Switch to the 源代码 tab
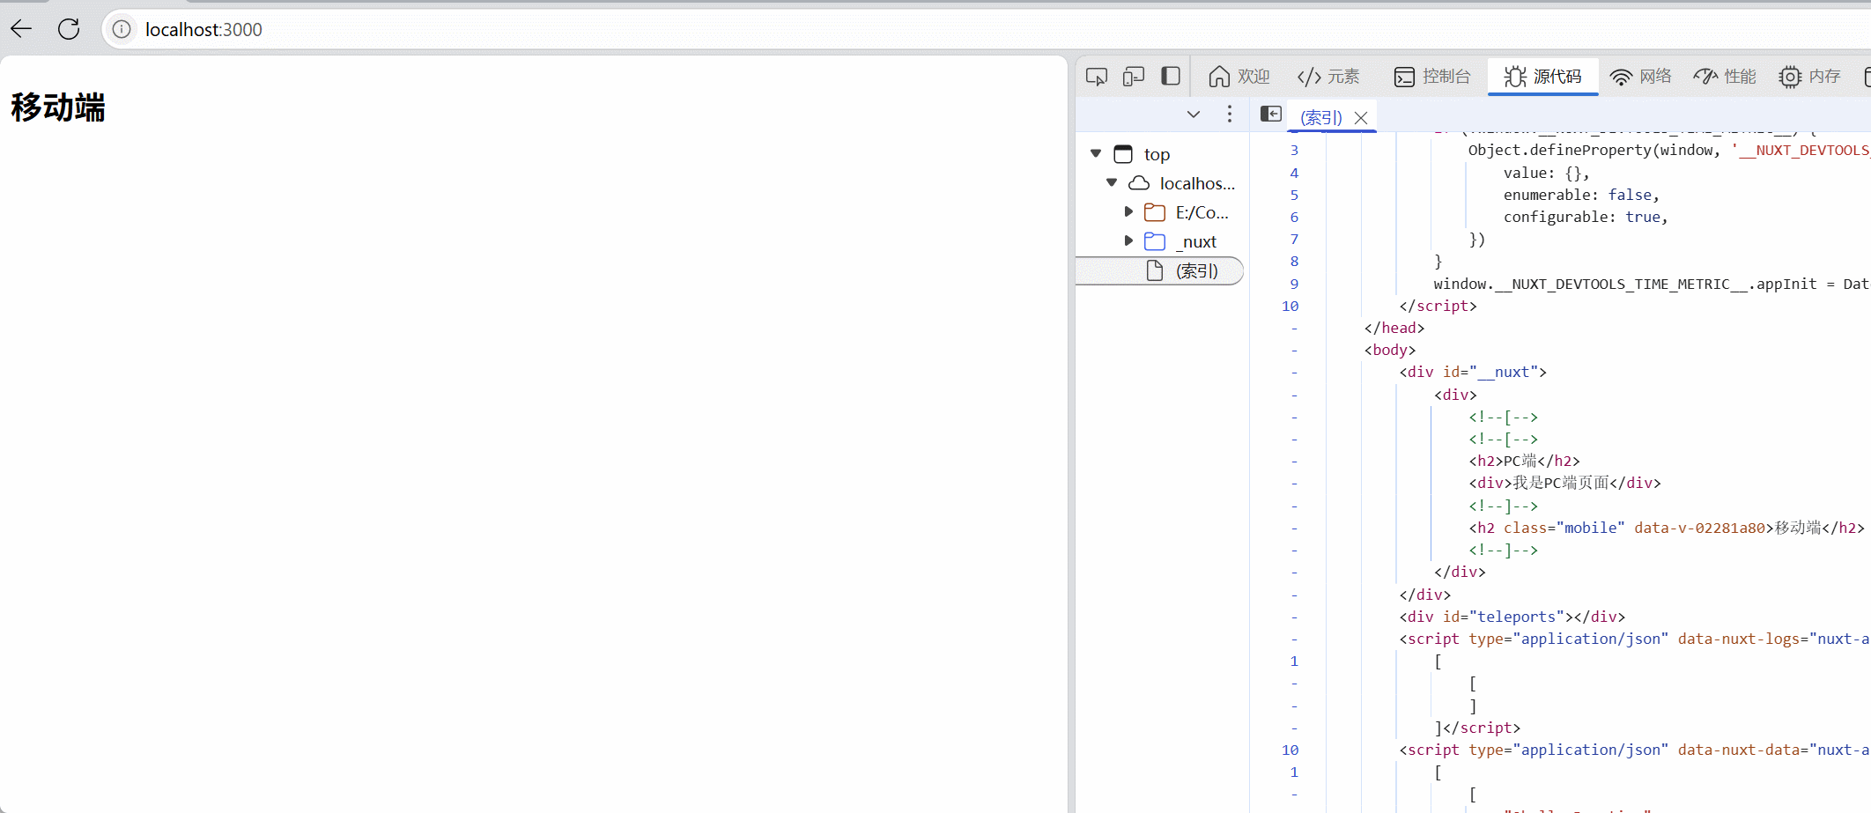Screen dimensions: 1871x813 click(1542, 77)
